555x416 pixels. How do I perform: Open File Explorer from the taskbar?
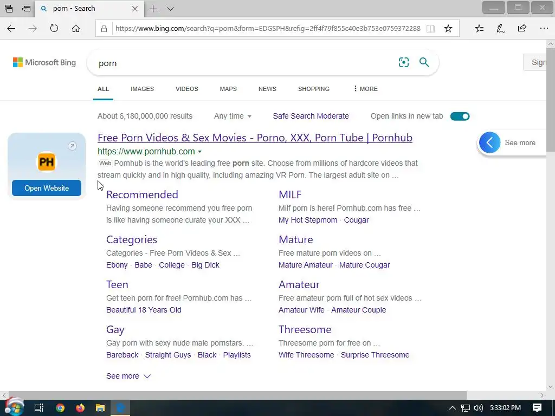pos(100,408)
